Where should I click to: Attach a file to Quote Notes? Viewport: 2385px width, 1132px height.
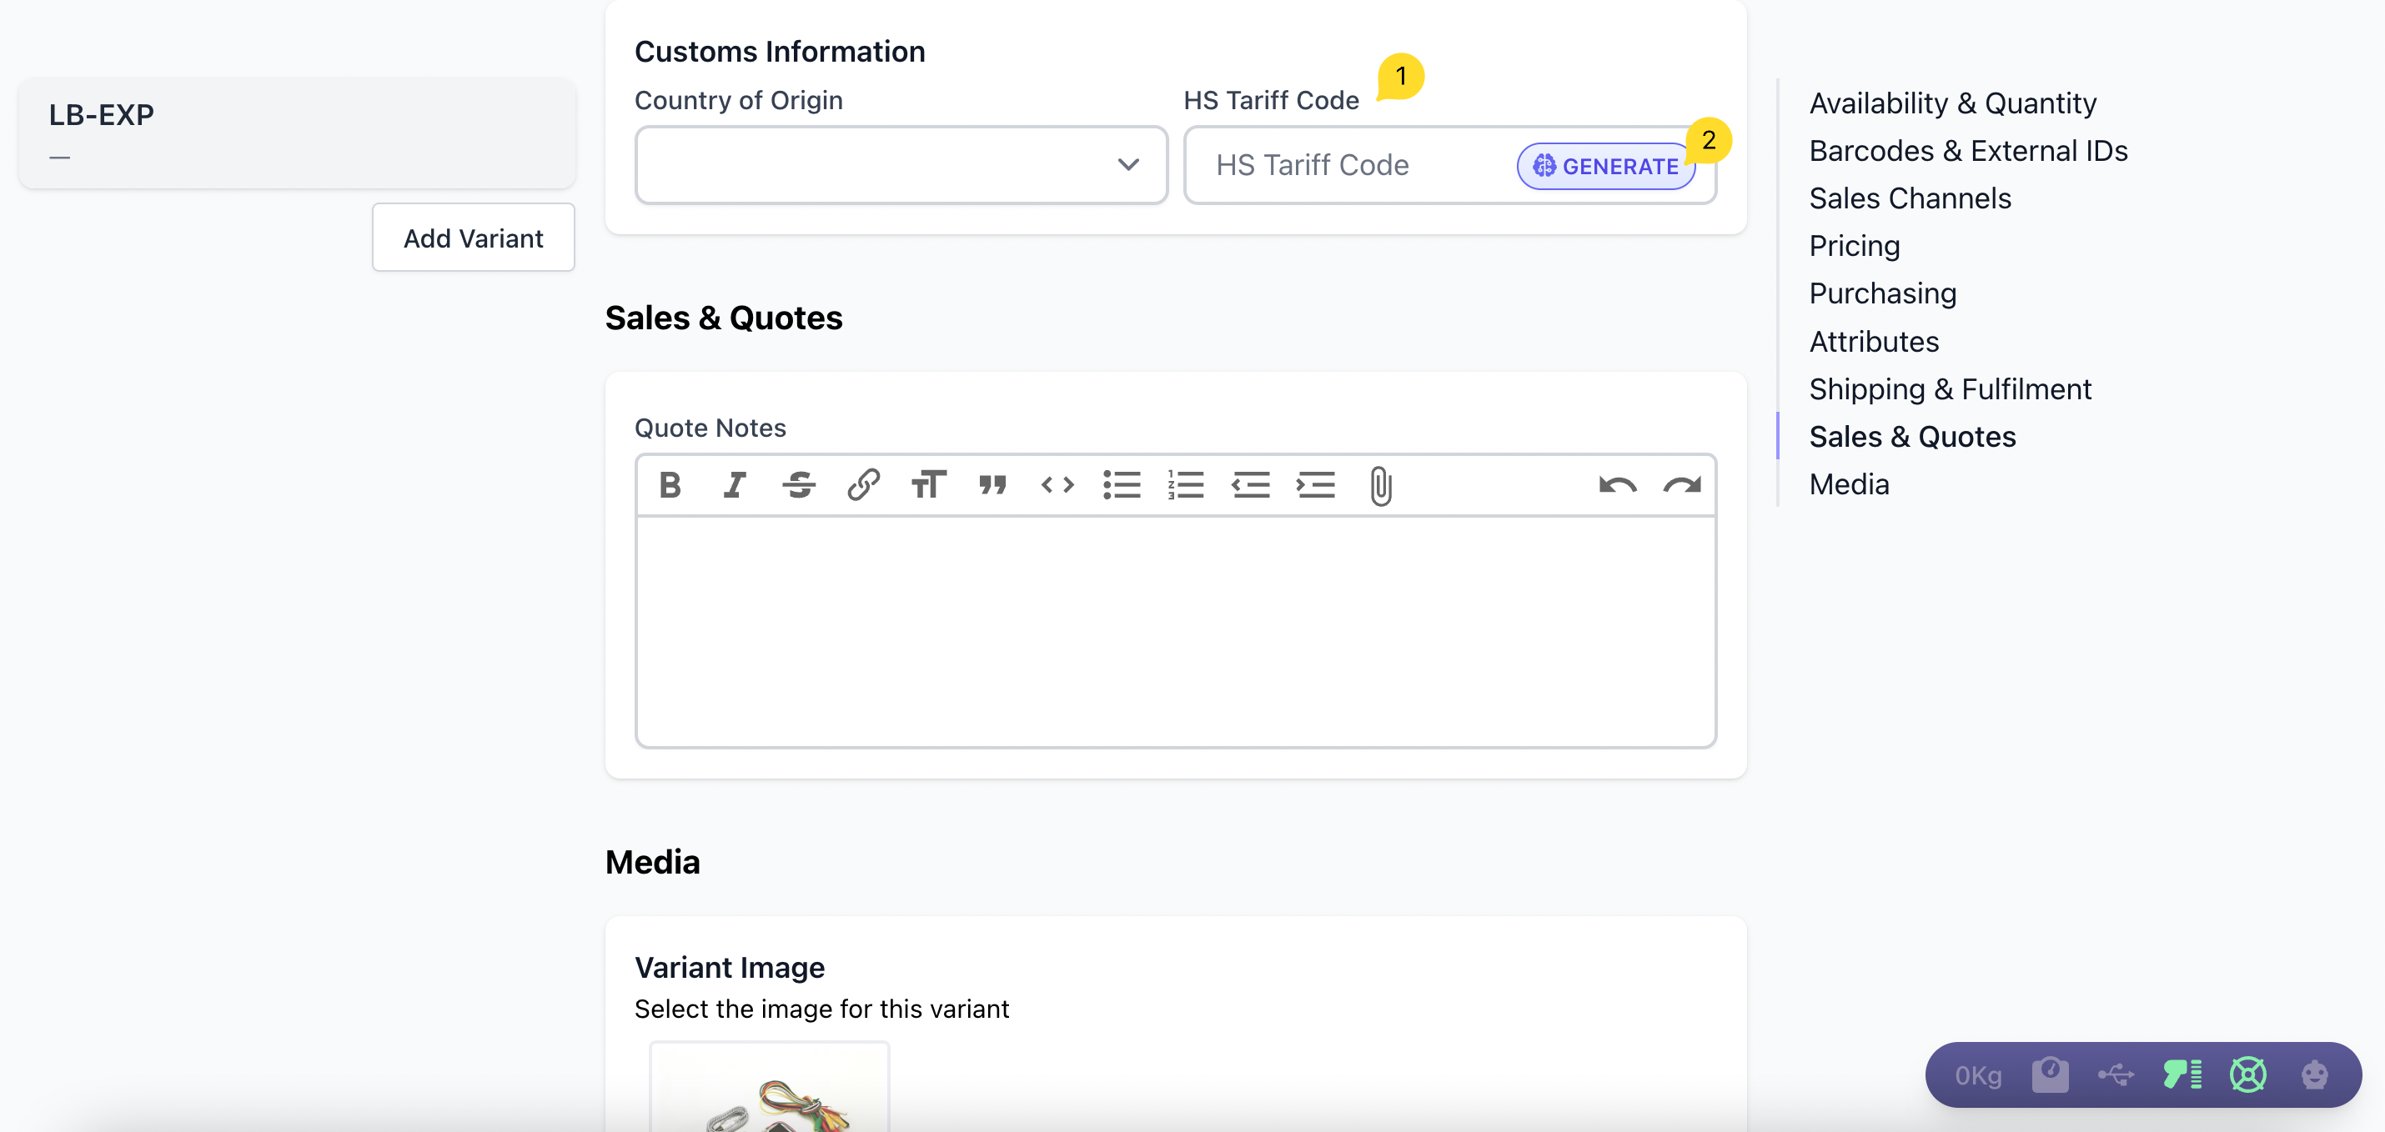tap(1380, 486)
